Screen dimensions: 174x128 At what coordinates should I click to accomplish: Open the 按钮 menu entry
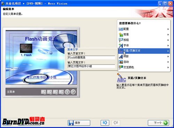[x=144, y=40]
